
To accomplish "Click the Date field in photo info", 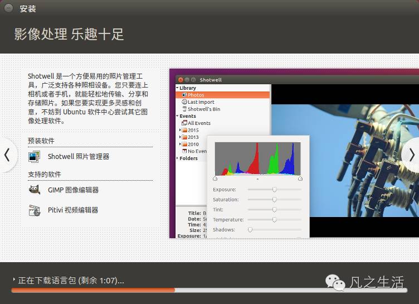I will (197, 219).
